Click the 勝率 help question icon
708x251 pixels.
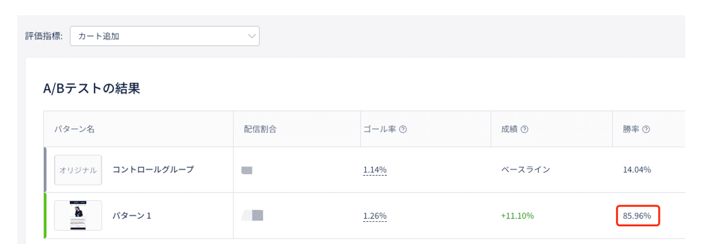[x=646, y=129]
